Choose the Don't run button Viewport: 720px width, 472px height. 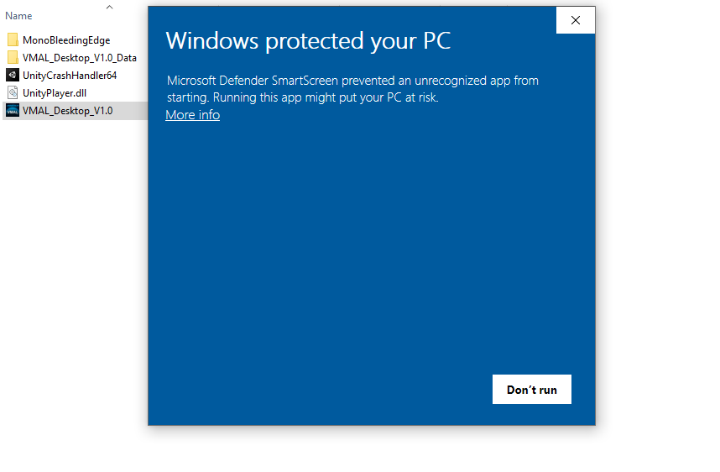(x=532, y=389)
